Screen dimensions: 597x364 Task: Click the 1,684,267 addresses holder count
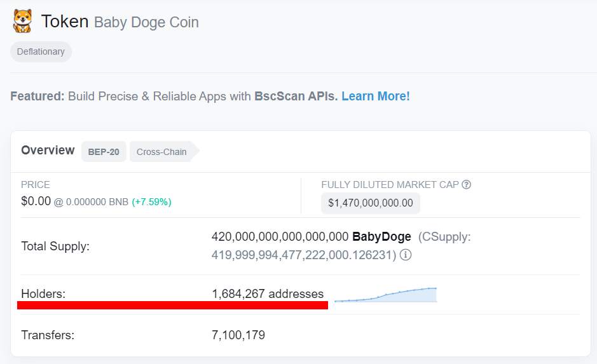(x=268, y=293)
